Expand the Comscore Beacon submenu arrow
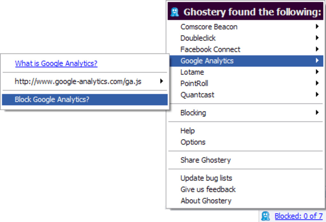 [317, 26]
